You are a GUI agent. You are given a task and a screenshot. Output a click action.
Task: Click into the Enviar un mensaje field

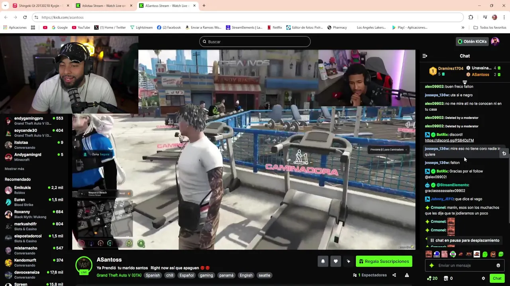(x=465, y=265)
